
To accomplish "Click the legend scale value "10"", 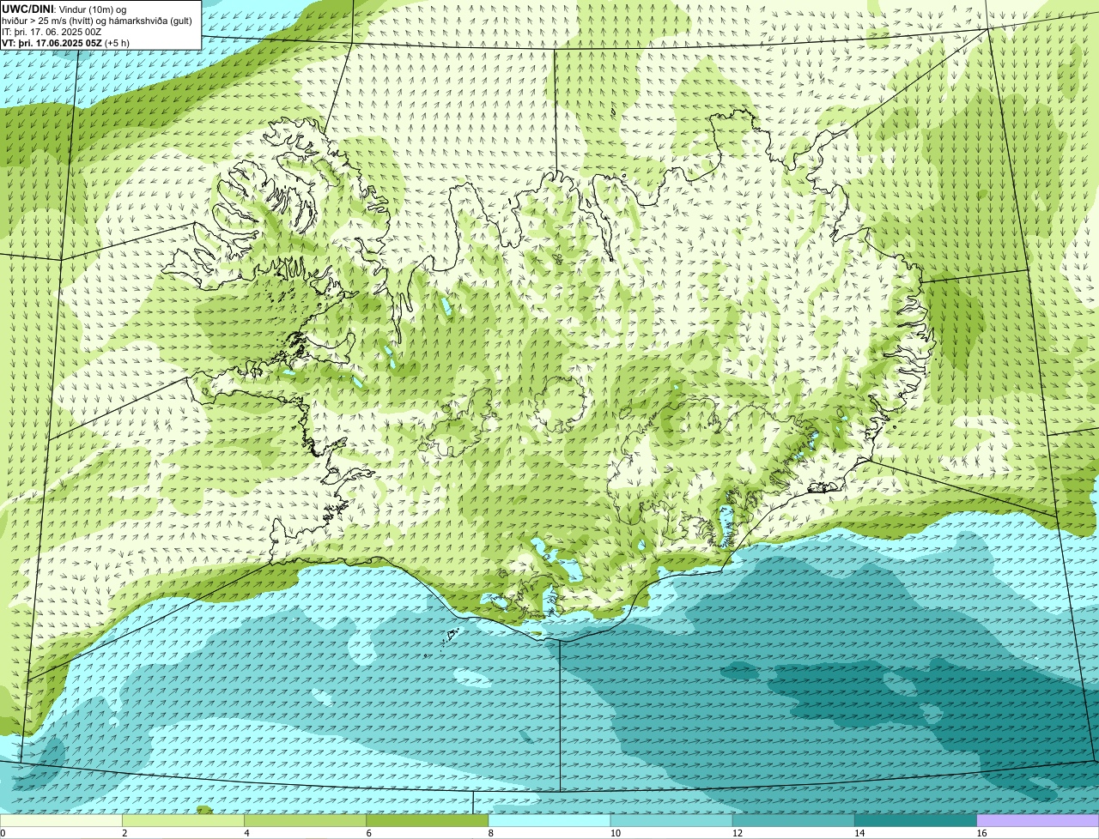I will 616,833.
